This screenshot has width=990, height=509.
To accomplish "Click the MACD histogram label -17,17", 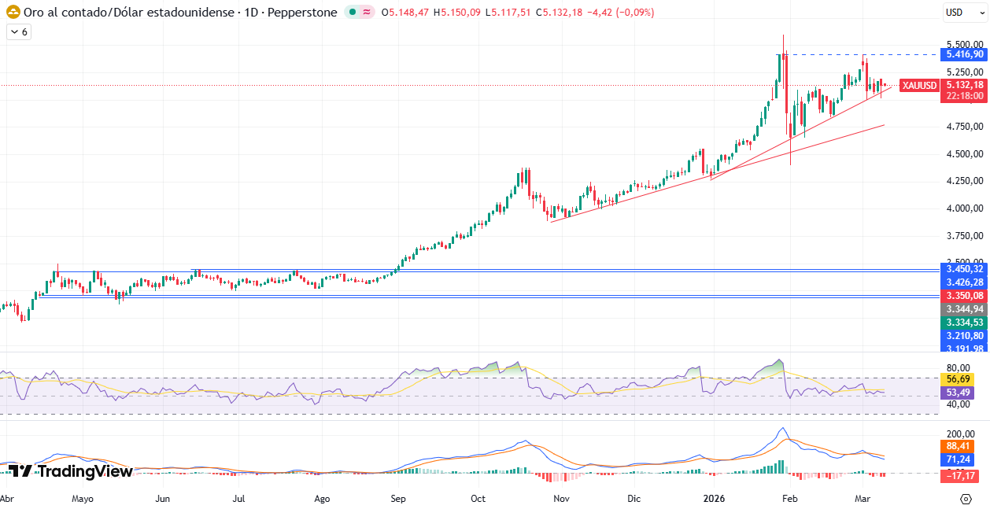I will click(960, 476).
